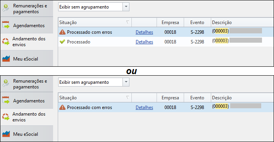Sort by the Evento column header in the lower table
This screenshot has height=142, width=274.
click(x=197, y=98)
